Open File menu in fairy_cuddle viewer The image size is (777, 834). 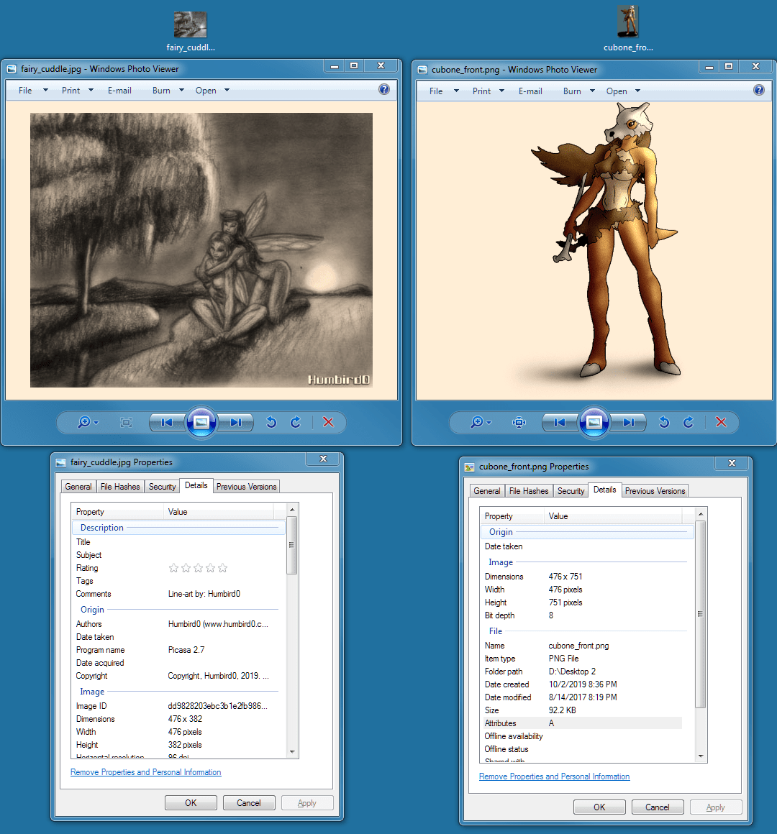pyautogui.click(x=25, y=91)
